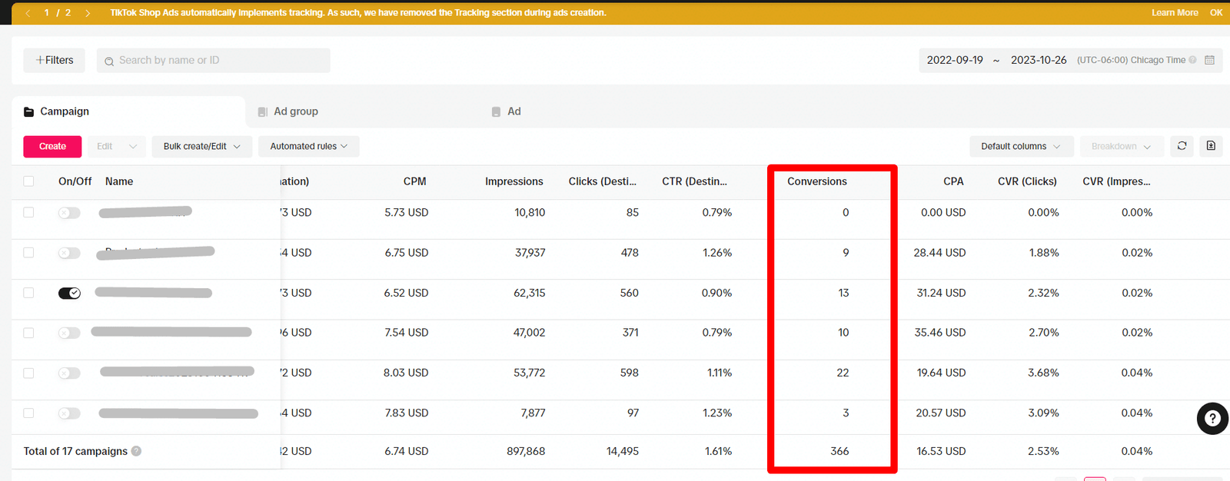Click the Campaign folder icon

[x=28, y=112]
